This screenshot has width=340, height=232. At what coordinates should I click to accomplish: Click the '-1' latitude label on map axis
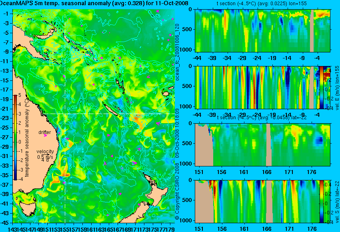(x=6, y=14)
